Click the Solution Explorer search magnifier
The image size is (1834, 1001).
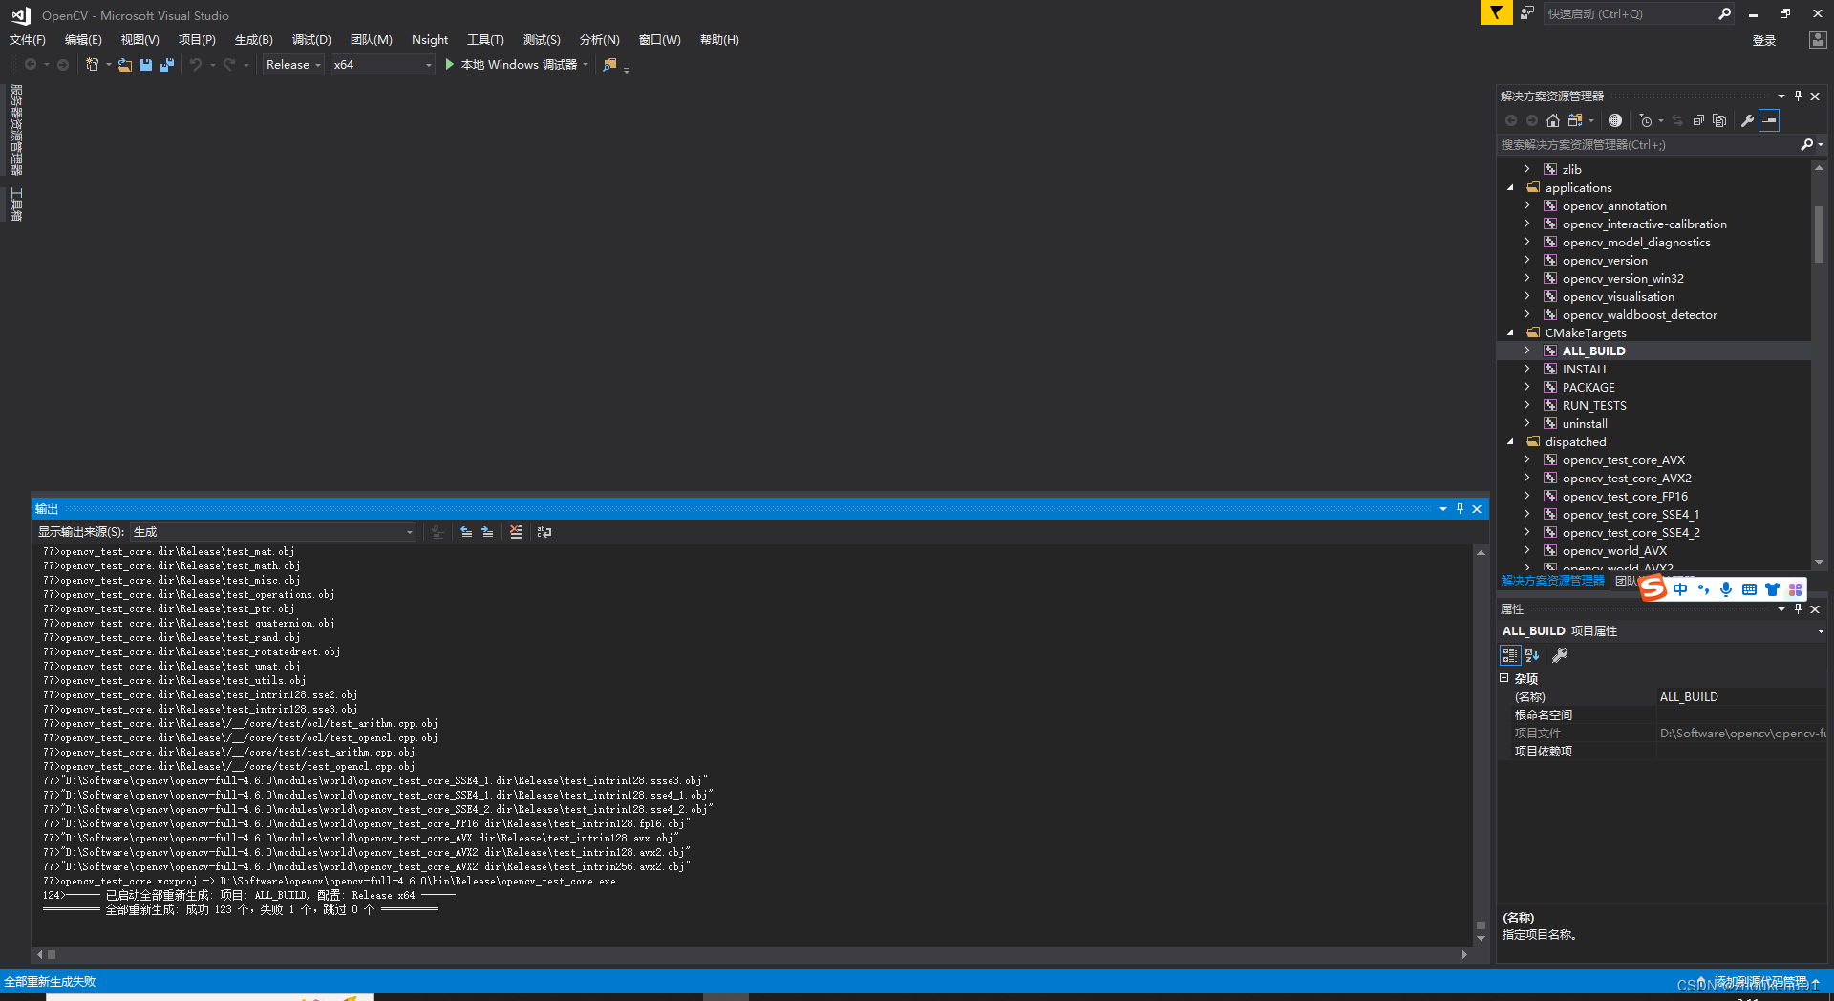1806,144
